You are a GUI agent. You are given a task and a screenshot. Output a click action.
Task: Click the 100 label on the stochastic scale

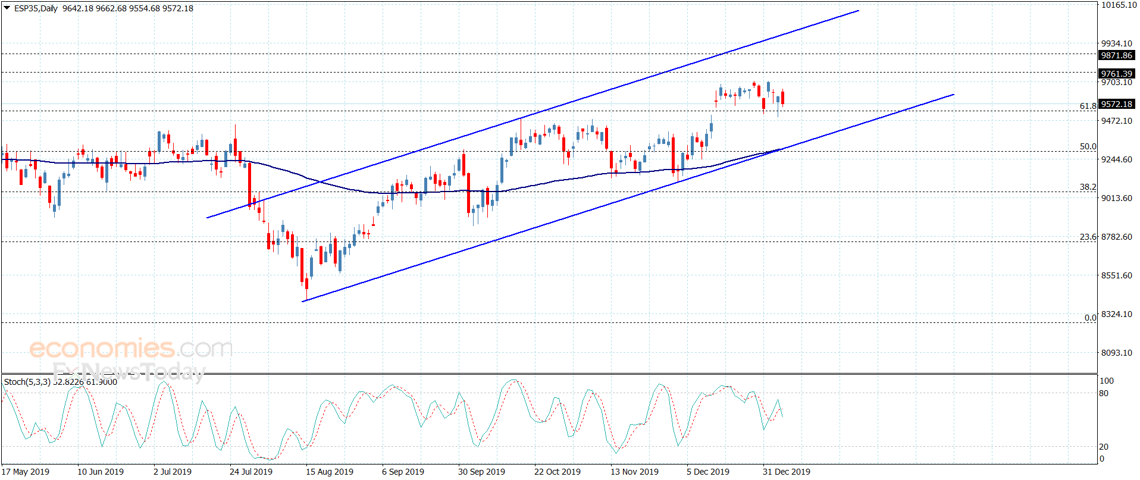coord(1107,381)
